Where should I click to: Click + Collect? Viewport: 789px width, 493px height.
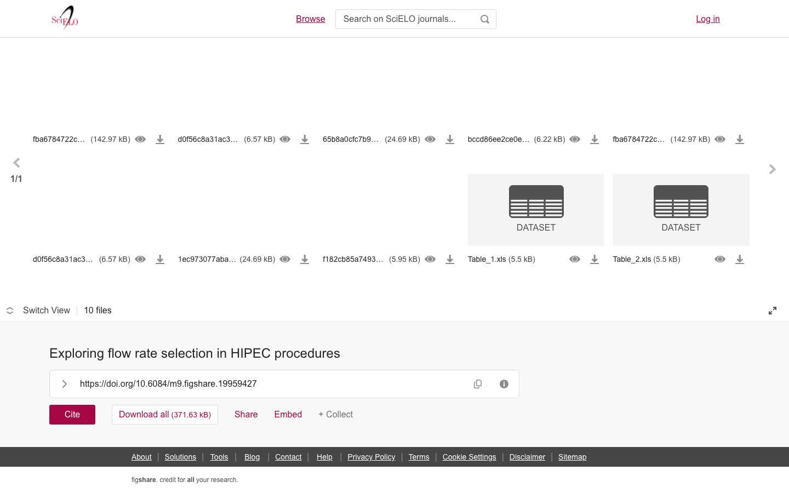[x=335, y=415]
